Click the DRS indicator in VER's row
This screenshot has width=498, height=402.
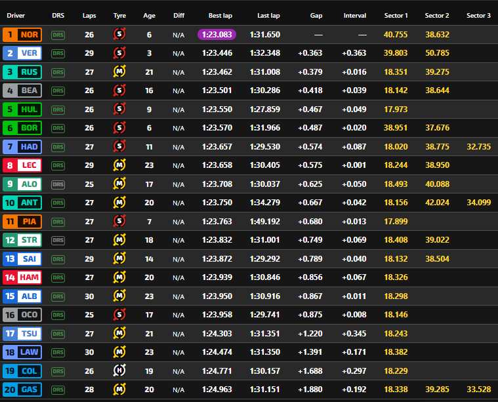pyautogui.click(x=58, y=54)
